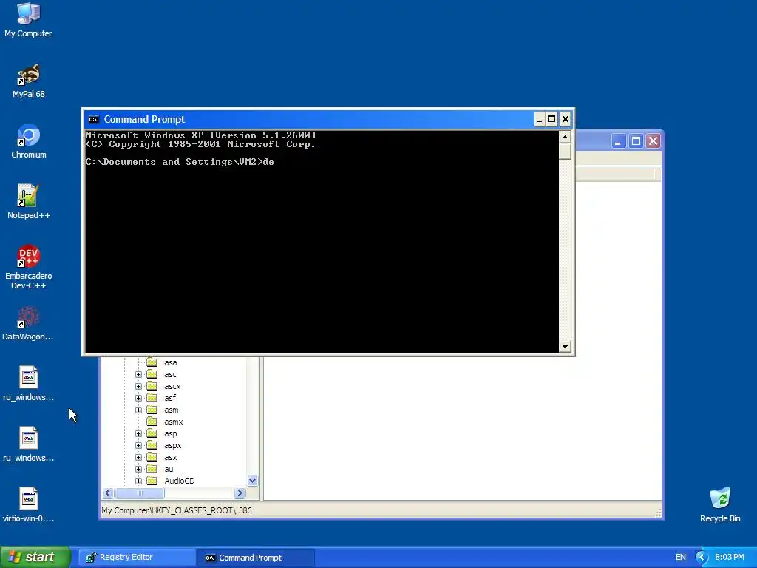The width and height of the screenshot is (757, 568).
Task: Select the .ascx folder icon
Action: tap(152, 386)
